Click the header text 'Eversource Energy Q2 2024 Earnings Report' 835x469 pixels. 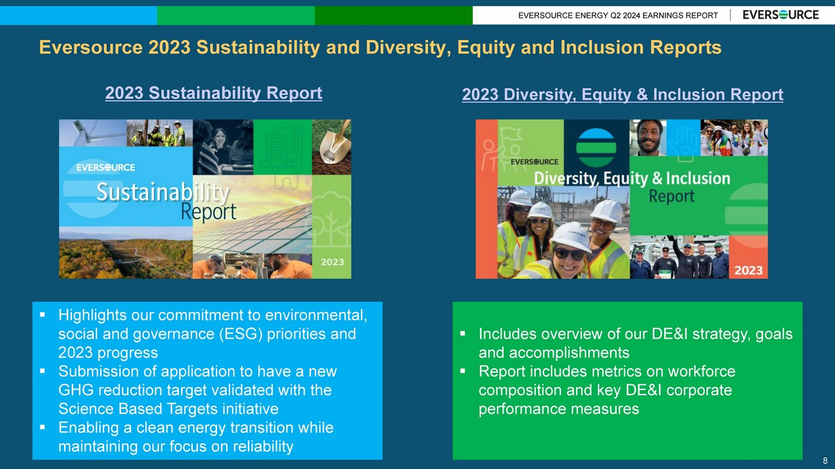[x=618, y=15]
